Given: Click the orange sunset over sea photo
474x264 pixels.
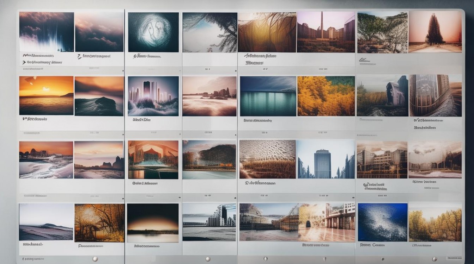Looking at the screenshot, I should tap(46, 96).
